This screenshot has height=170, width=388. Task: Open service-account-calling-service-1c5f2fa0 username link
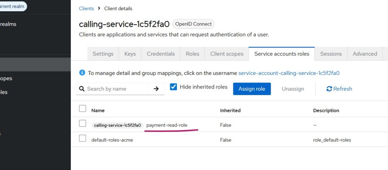point(289,73)
